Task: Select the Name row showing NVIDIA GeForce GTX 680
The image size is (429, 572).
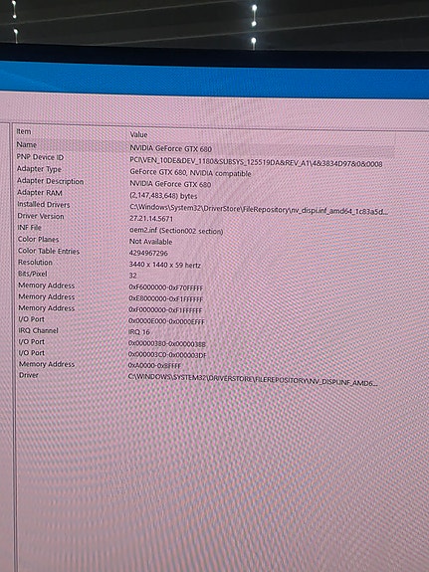Action: 204,146
